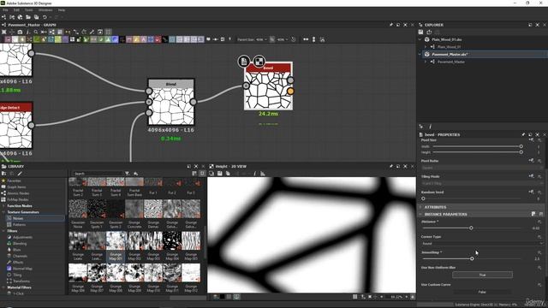
Task: Select Patterns under Texture Generators
Action: point(19,225)
